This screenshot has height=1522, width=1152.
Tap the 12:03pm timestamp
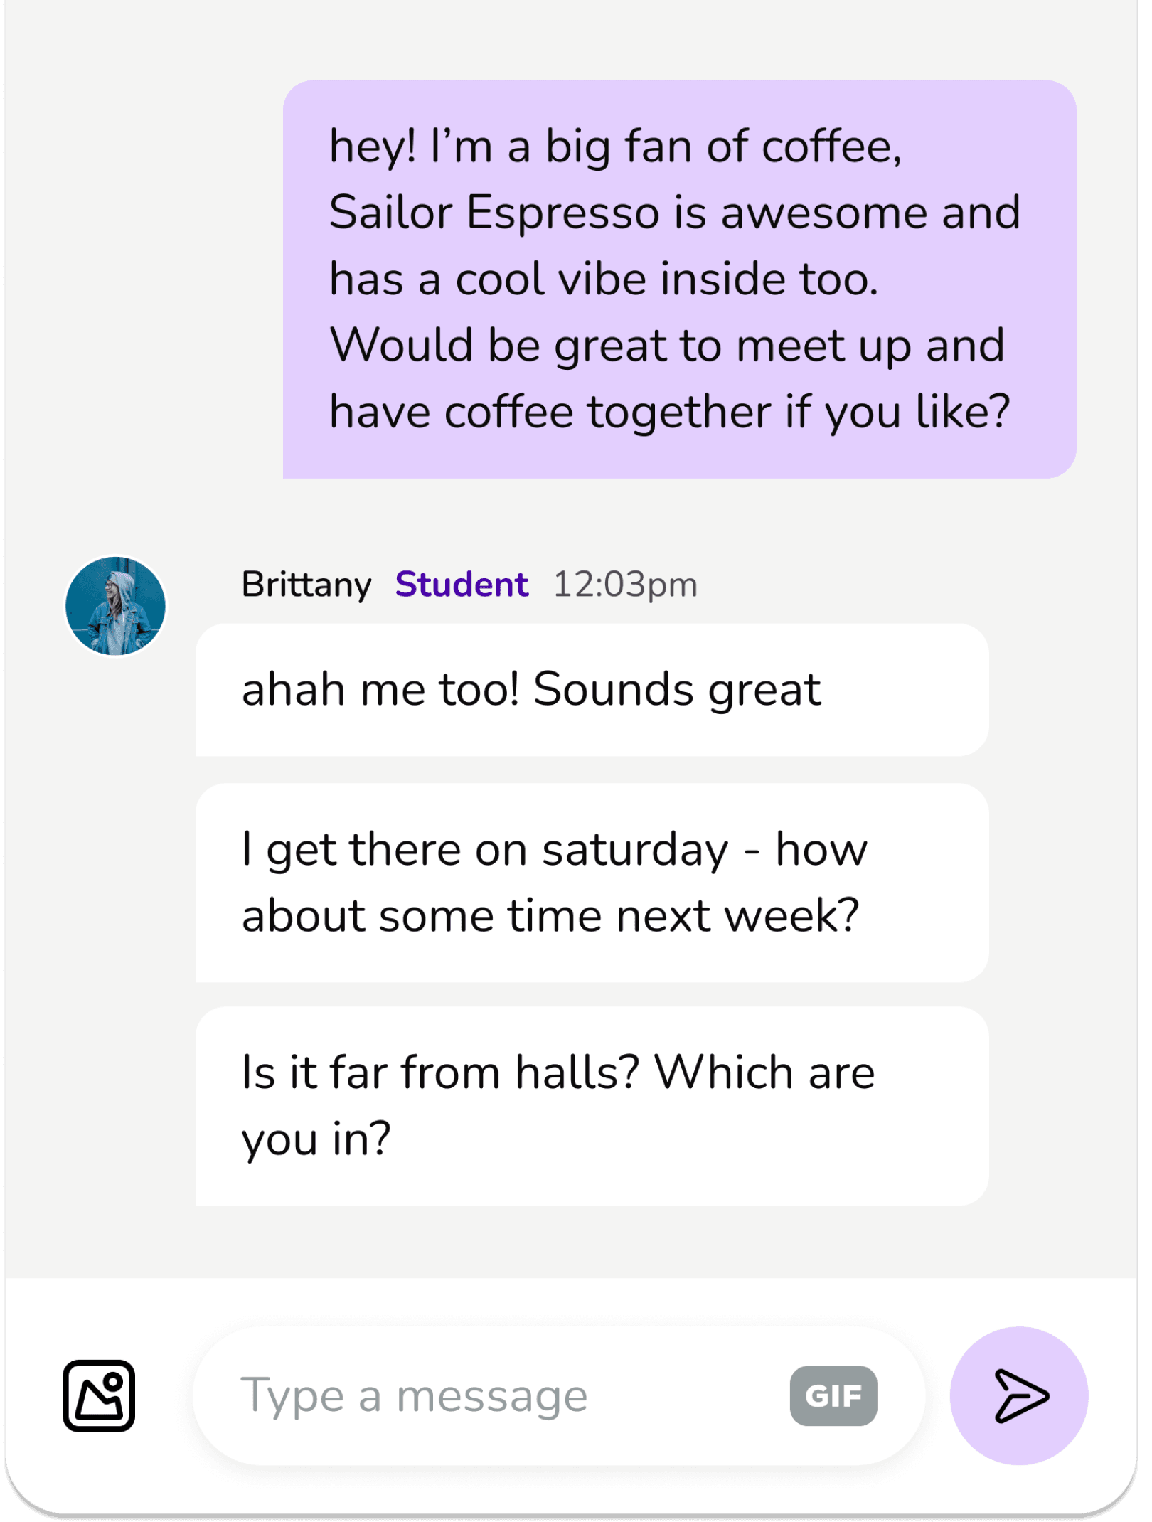pos(625,585)
